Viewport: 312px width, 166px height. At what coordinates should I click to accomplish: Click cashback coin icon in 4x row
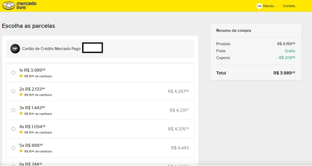tap(21, 132)
